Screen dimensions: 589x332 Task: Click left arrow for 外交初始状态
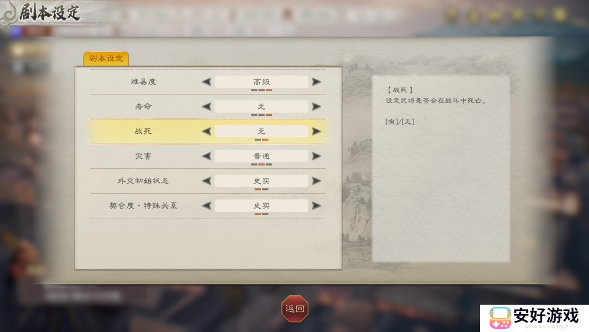coord(207,181)
